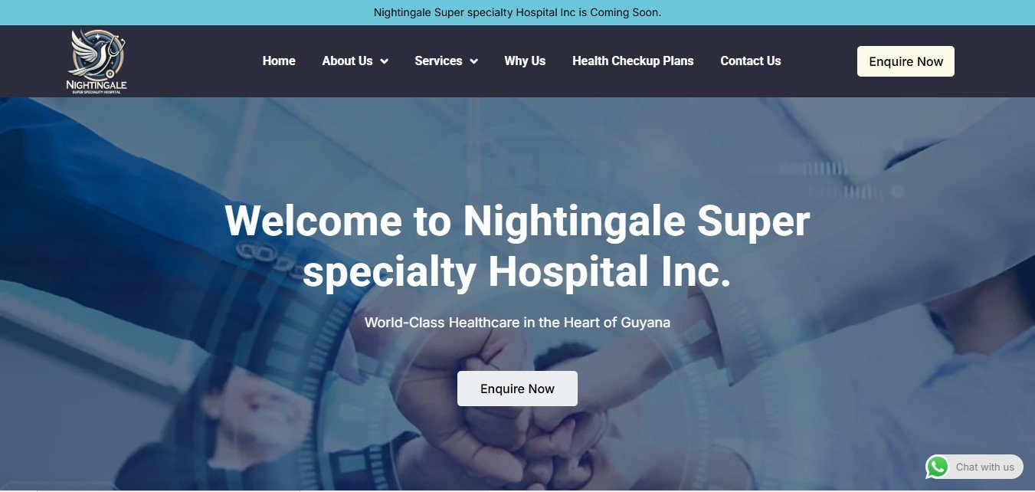1035x492 pixels.
Task: Open the Services menu item
Action: pos(438,61)
